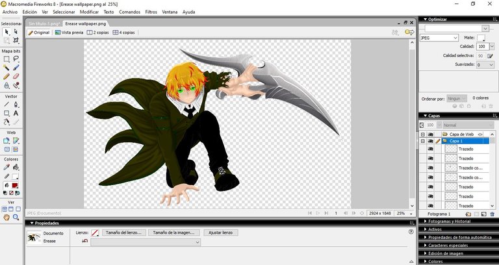
Task: Select the Hotspot tool in Web section
Action: tap(6, 140)
